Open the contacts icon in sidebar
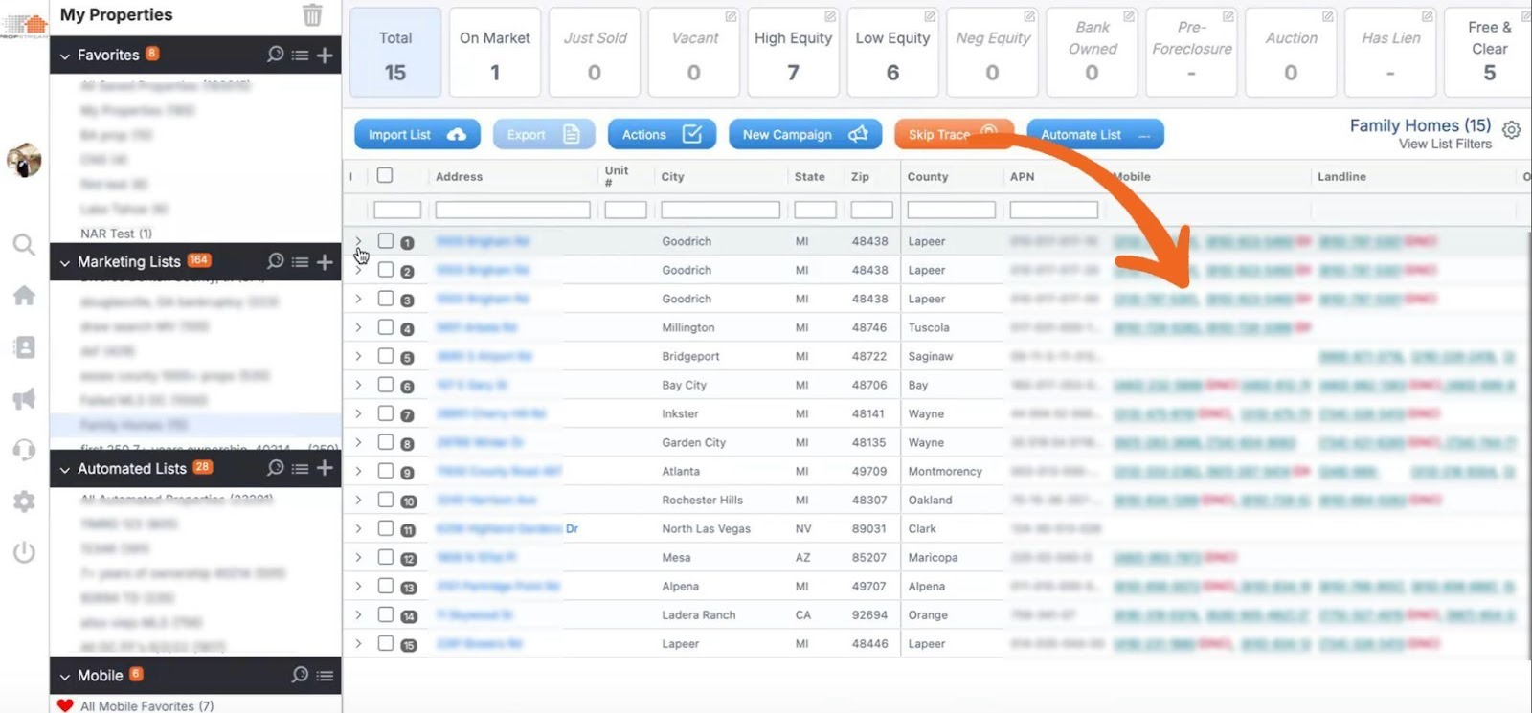Viewport: 1532px width, 713px height. [x=24, y=347]
